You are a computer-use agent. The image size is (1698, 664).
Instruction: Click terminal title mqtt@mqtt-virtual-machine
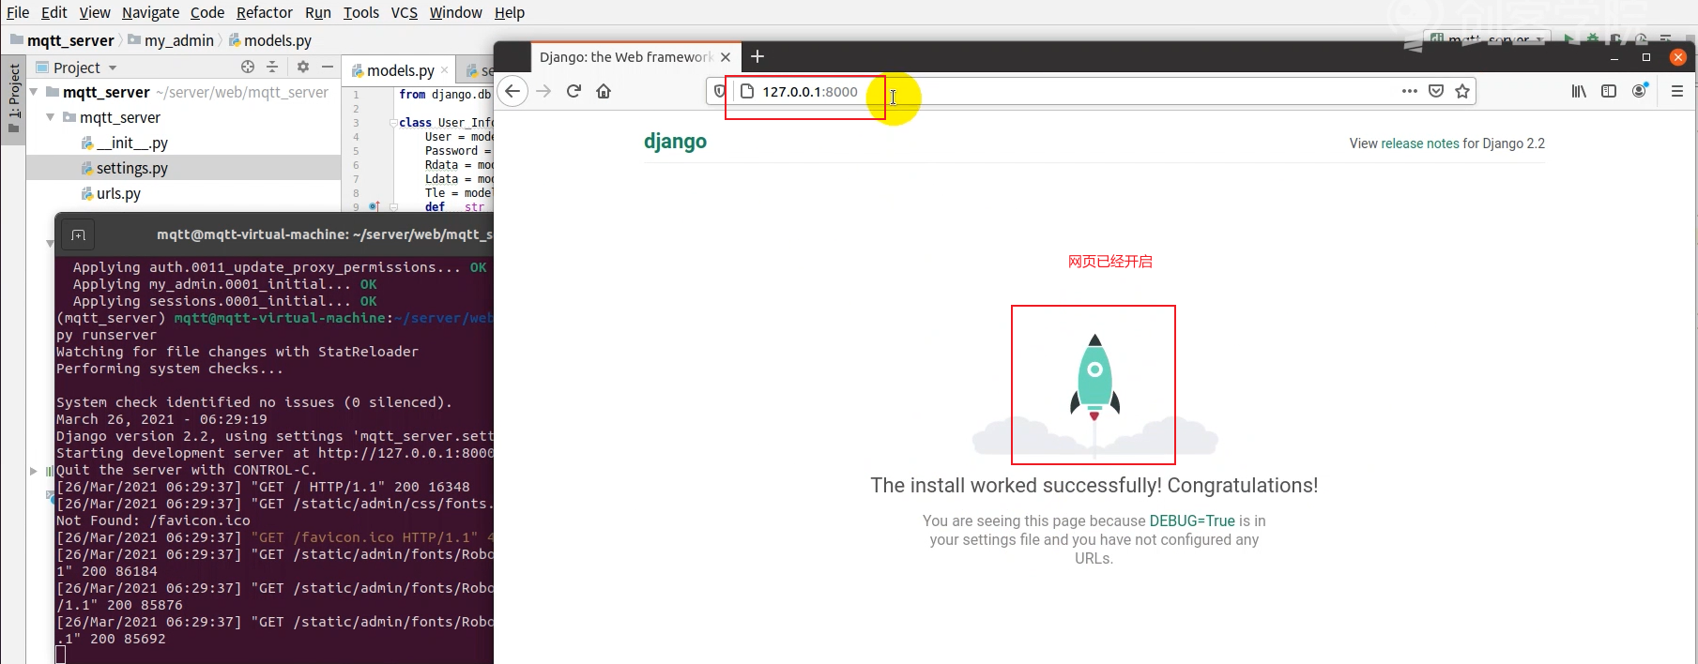pyautogui.click(x=325, y=234)
